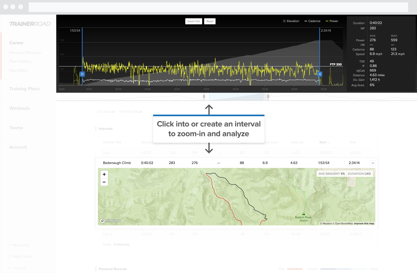The width and height of the screenshot is (417, 273).
Task: Click the Start time 1:53:54 cell
Action: (x=324, y=163)
